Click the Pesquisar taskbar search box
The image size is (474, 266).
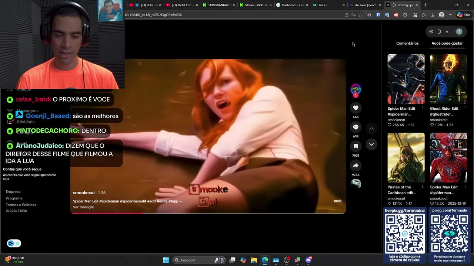200,260
